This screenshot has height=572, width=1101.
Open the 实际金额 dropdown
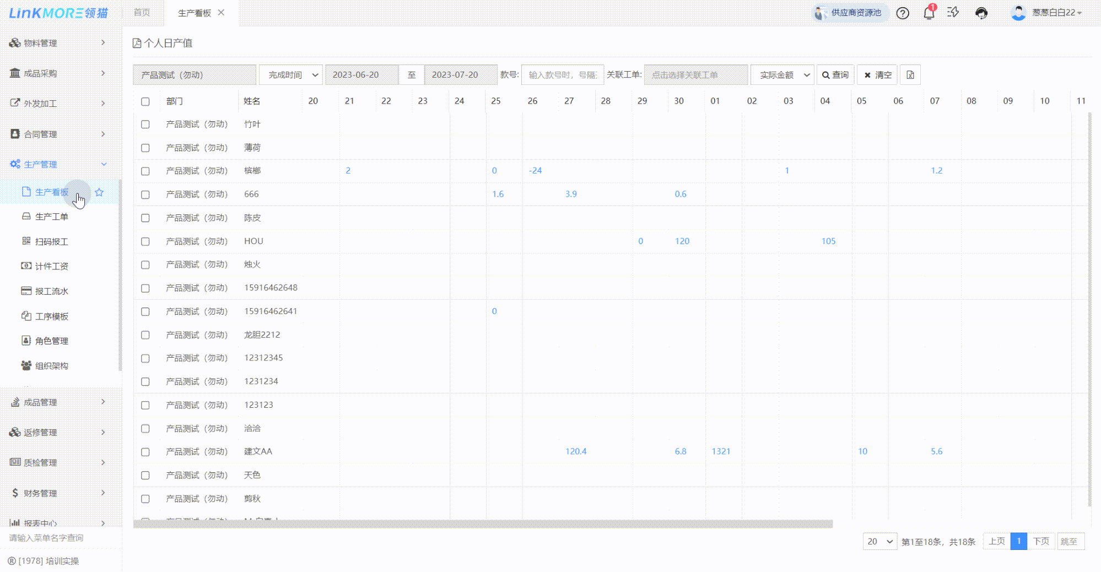point(782,75)
